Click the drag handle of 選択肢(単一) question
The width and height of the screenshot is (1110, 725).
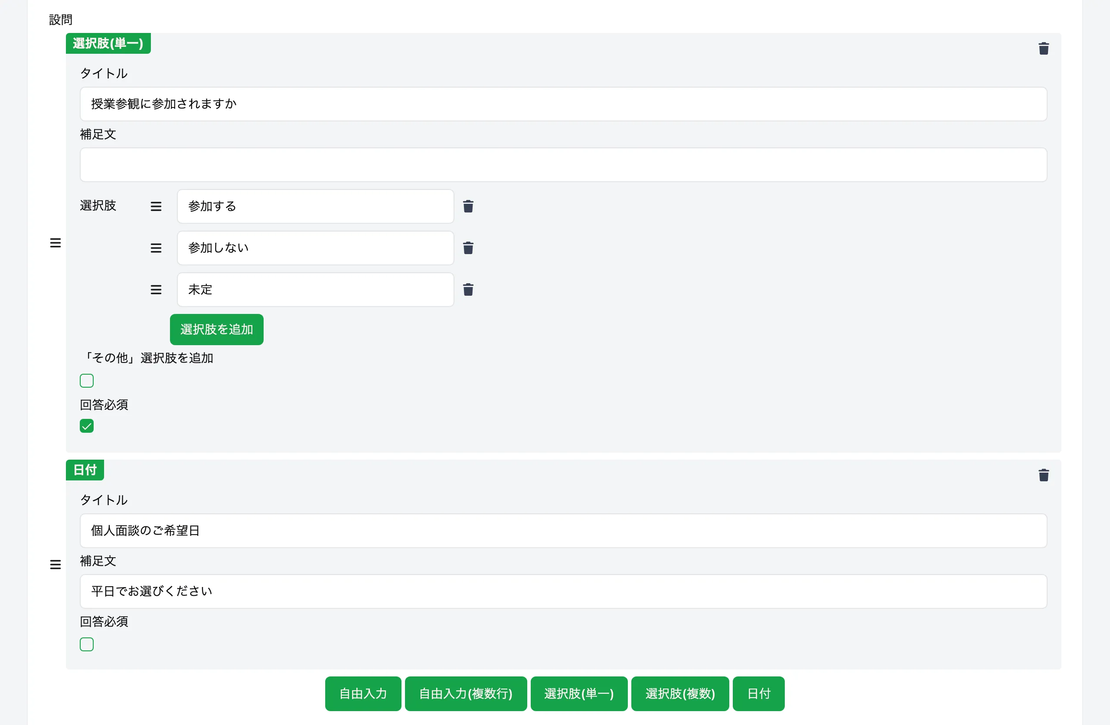pyautogui.click(x=55, y=242)
